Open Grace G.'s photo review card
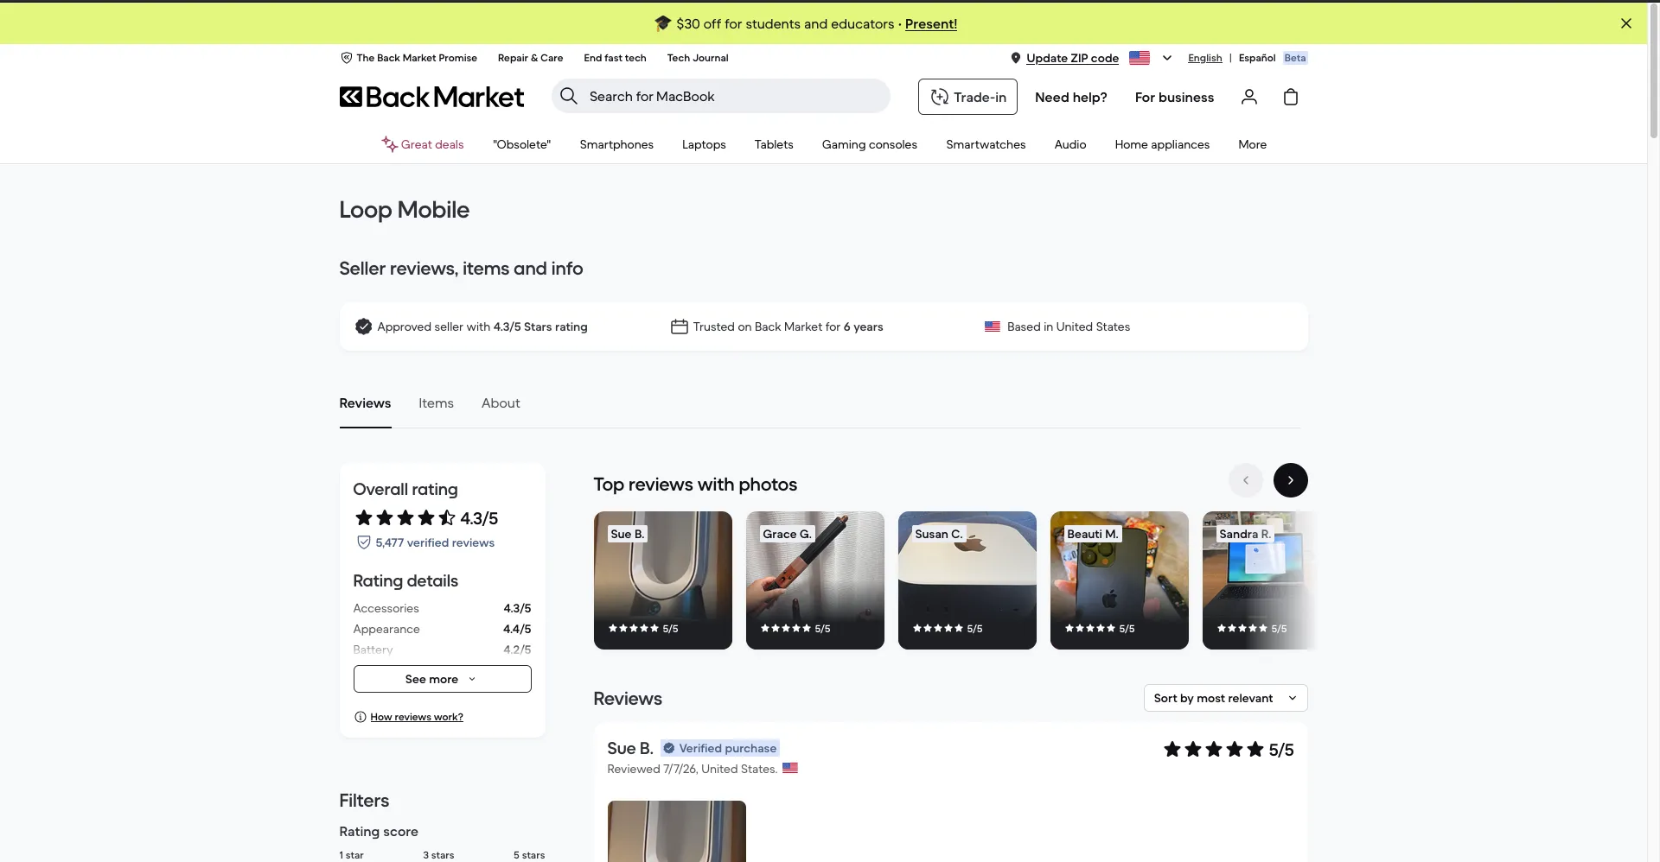 [815, 580]
